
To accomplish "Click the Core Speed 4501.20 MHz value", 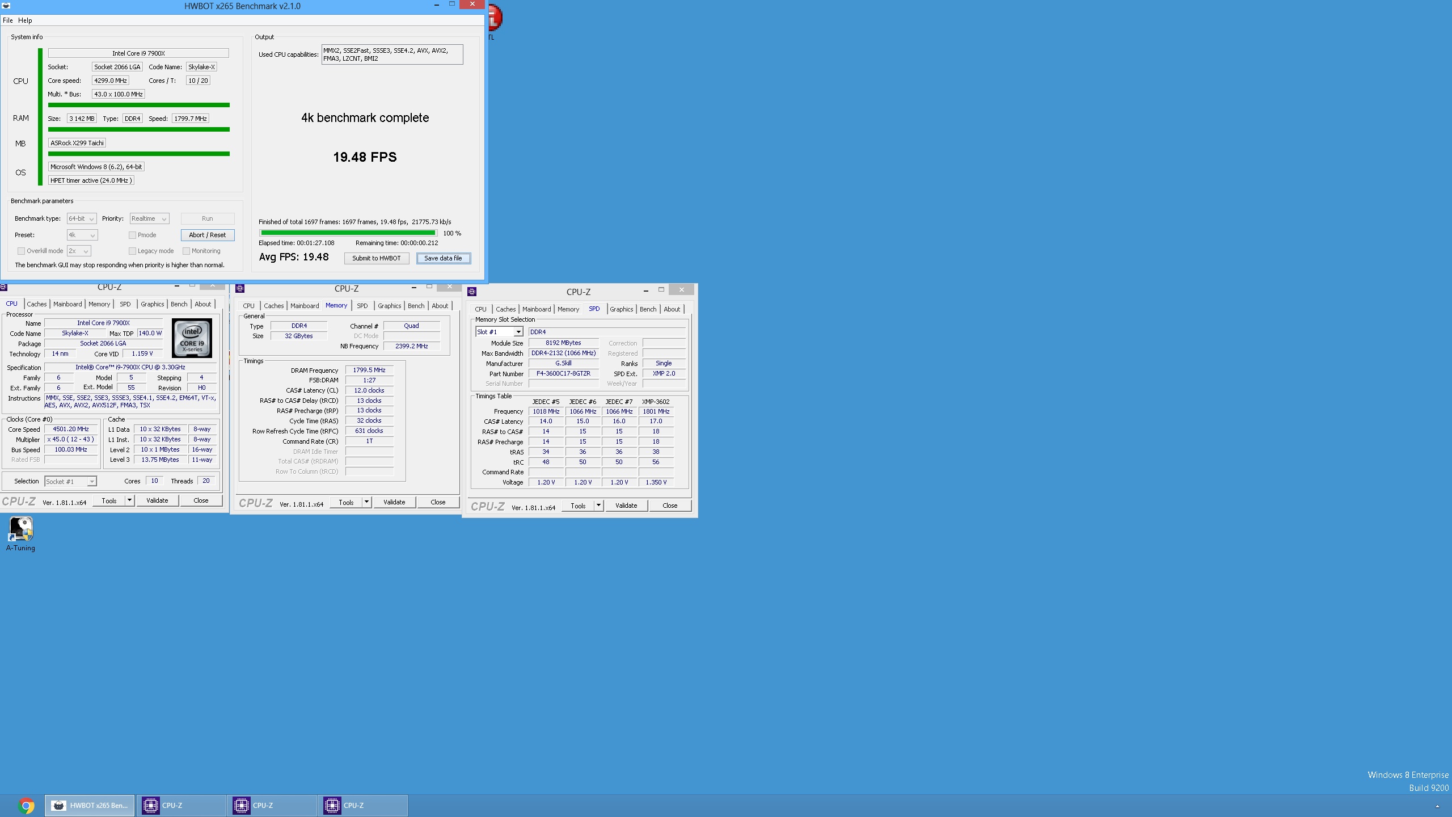I will coord(71,429).
